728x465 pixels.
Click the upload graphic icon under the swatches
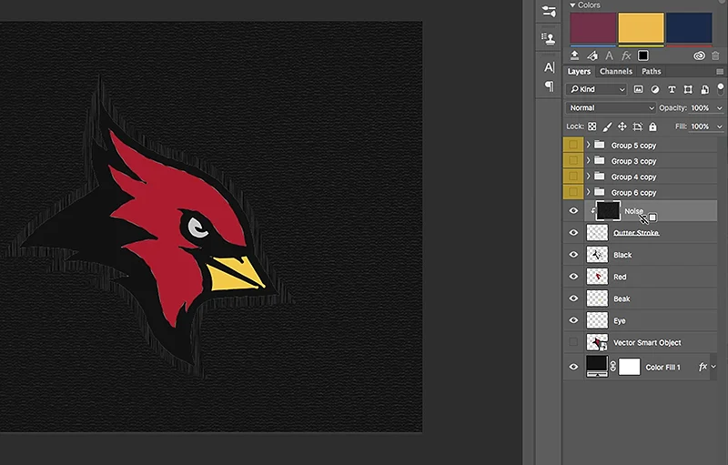pyautogui.click(x=574, y=56)
